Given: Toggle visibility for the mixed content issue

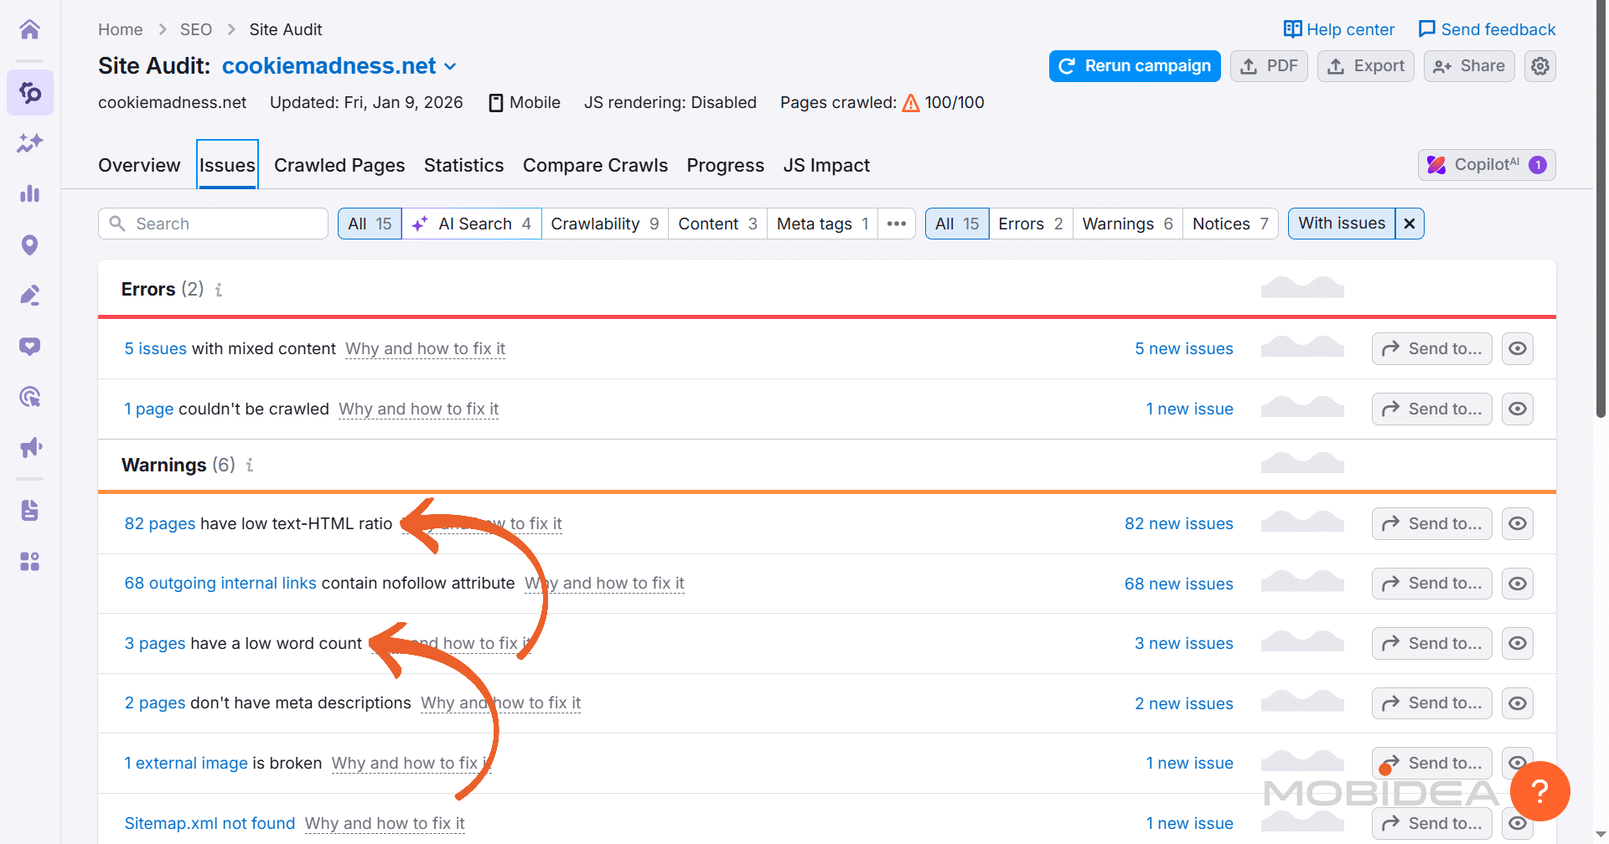Looking at the screenshot, I should point(1517,348).
